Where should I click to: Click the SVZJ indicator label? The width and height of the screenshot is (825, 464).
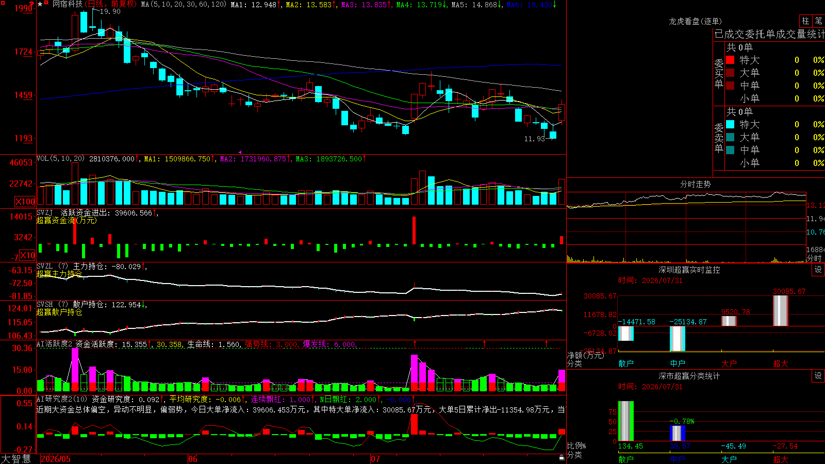pos(44,212)
